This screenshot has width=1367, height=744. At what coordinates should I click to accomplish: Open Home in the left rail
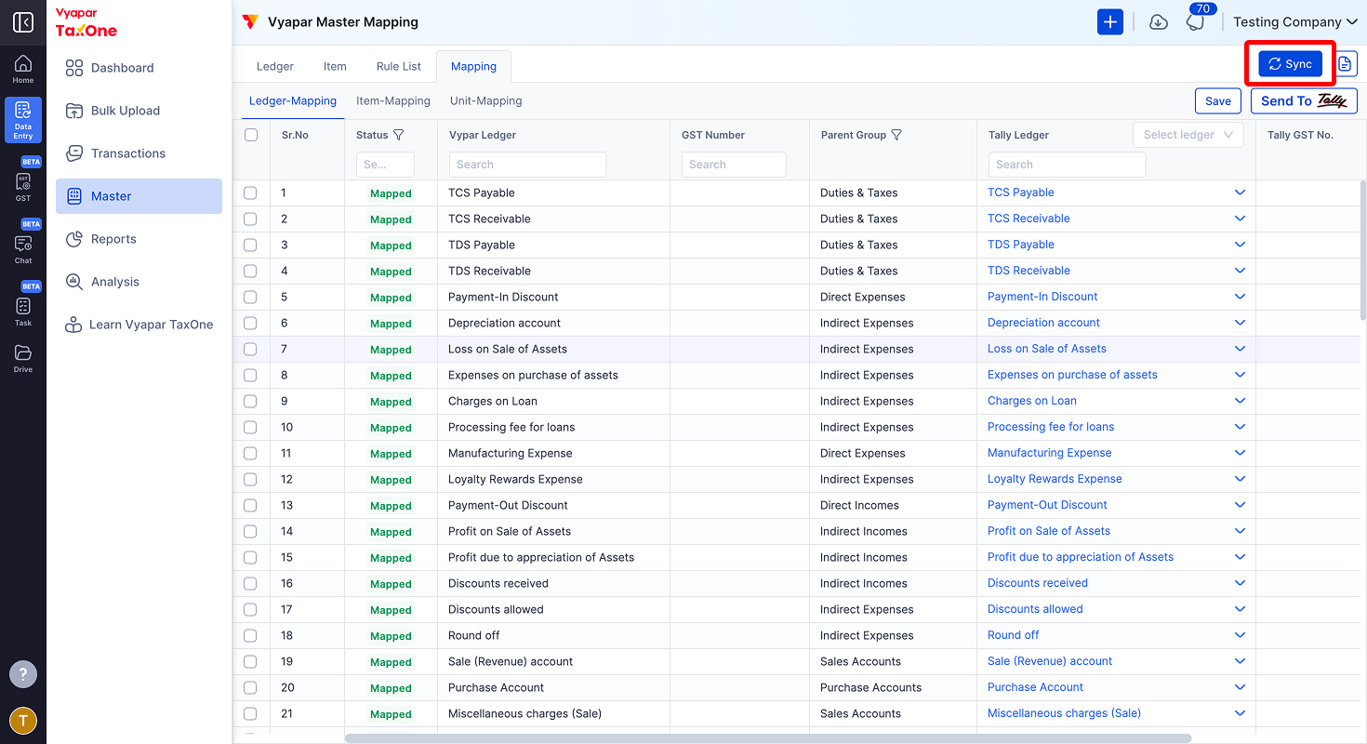(23, 69)
